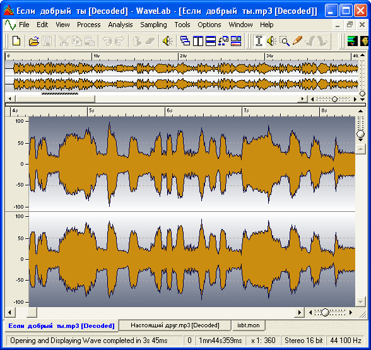Select the Play speaker tool
Image resolution: width=371 pixels, height=350 pixels.
point(271,41)
